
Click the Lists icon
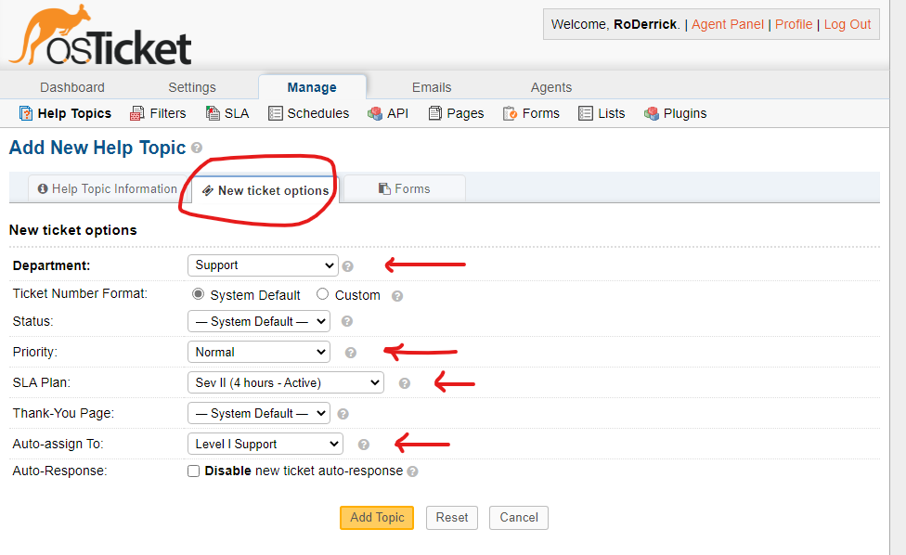click(x=586, y=113)
